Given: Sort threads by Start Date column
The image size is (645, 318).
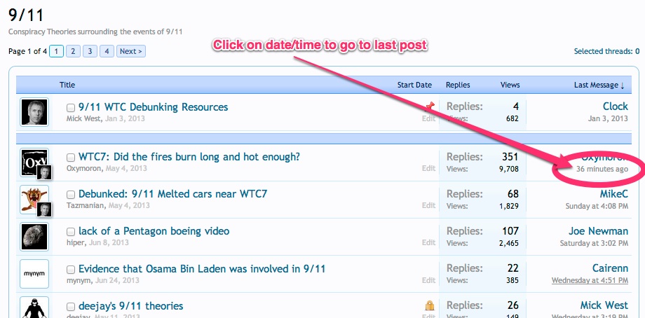Looking at the screenshot, I should pyautogui.click(x=414, y=85).
